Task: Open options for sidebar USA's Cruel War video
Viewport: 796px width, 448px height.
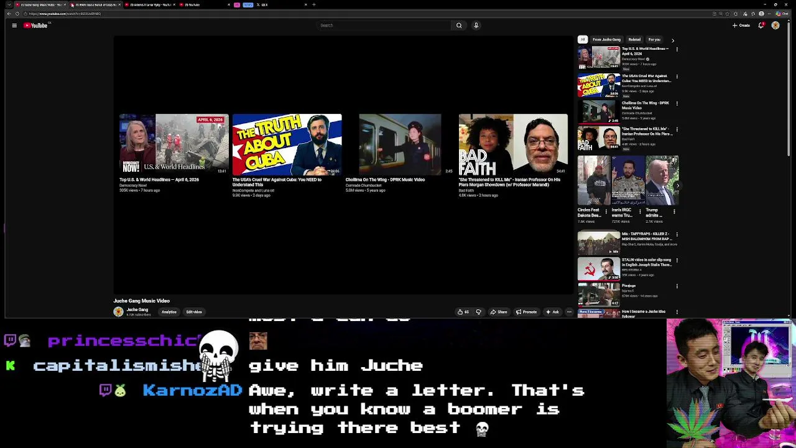Action: (677, 77)
